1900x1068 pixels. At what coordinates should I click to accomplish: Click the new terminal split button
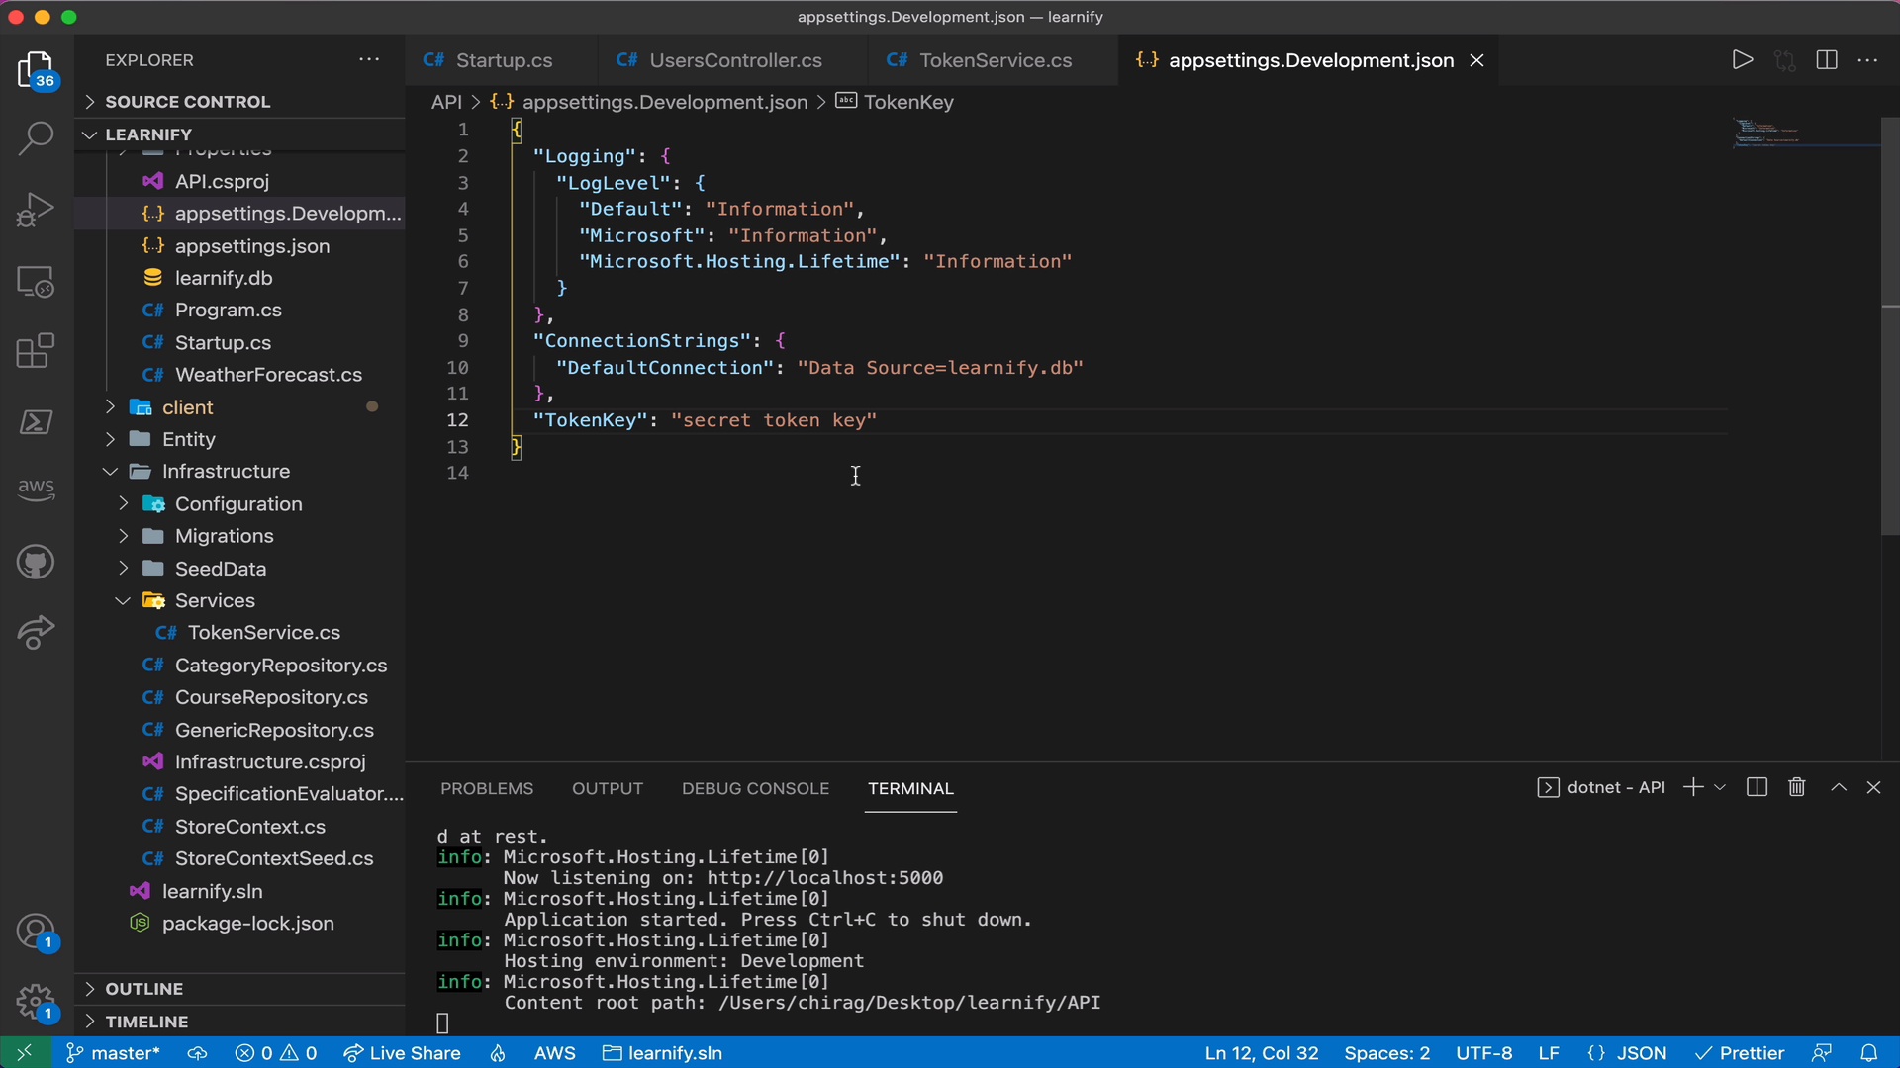coord(1757,787)
